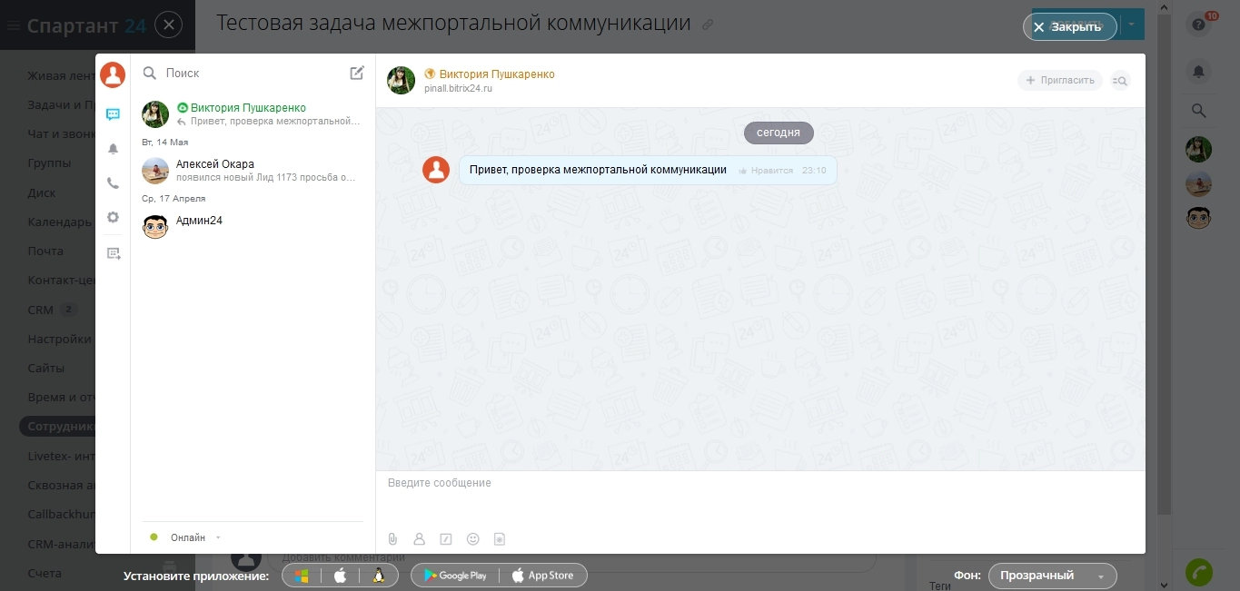The image size is (1240, 591).
Task: Open the chats panel speech bubble icon
Action: tap(113, 113)
